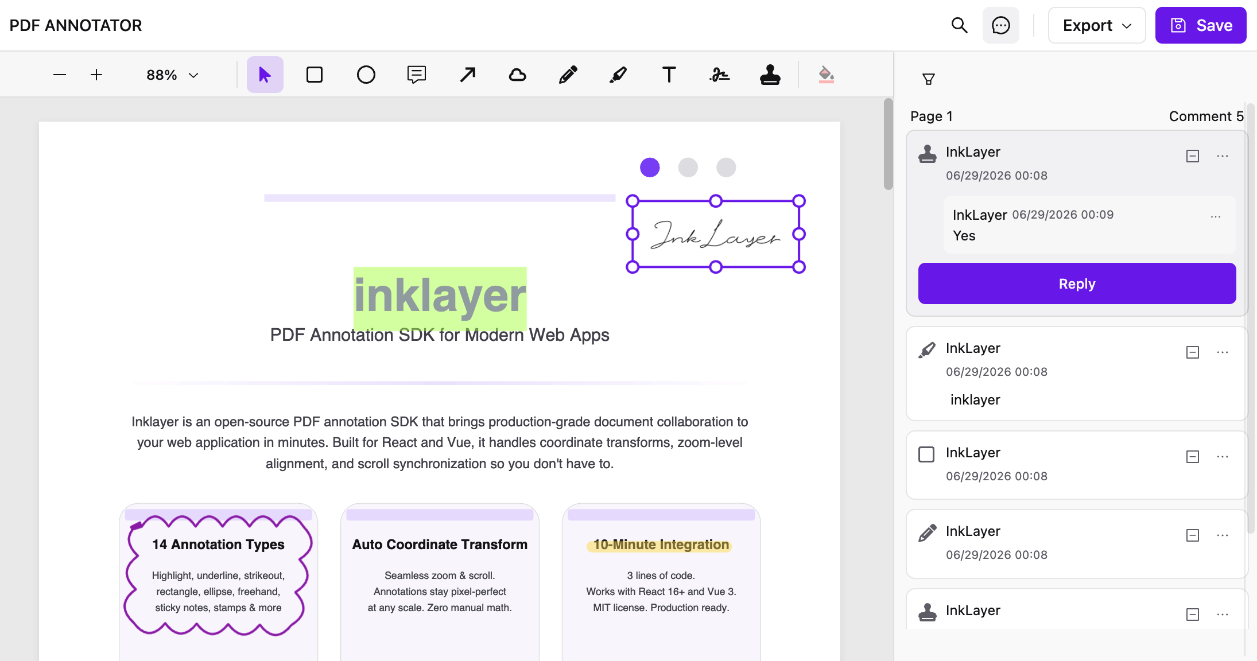Collapse the rectangle annotation comment card
Image resolution: width=1257 pixels, height=661 pixels.
[x=1193, y=457]
